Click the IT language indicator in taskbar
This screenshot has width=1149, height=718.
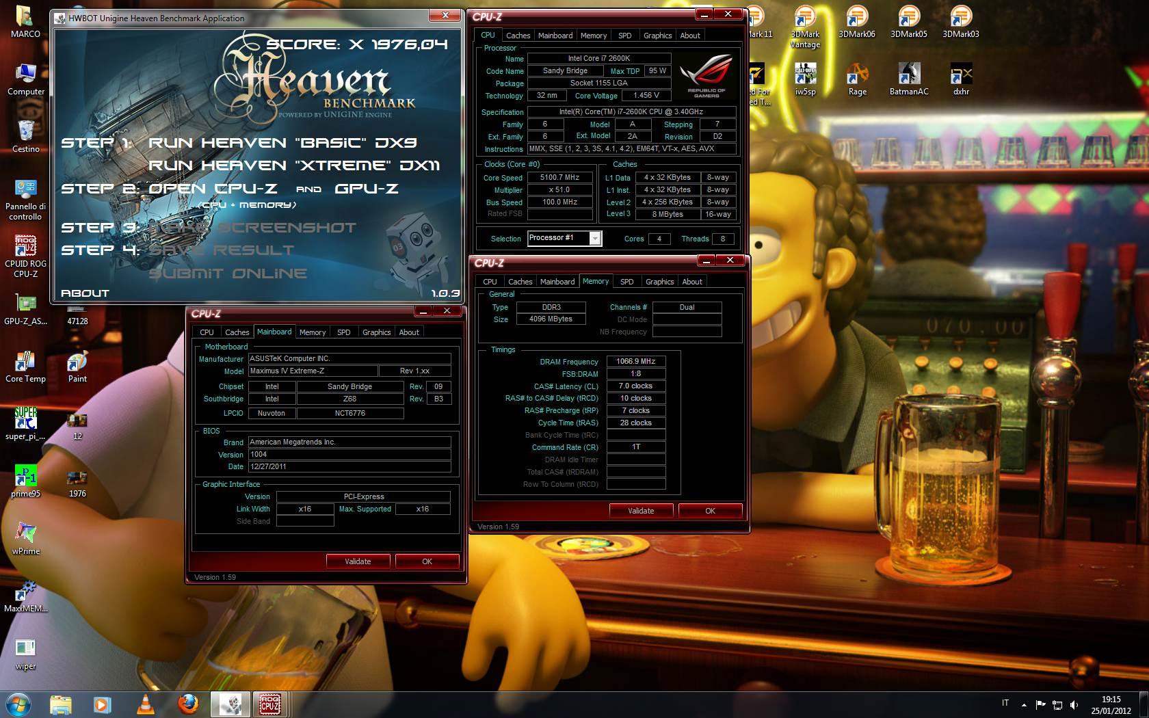(1005, 703)
